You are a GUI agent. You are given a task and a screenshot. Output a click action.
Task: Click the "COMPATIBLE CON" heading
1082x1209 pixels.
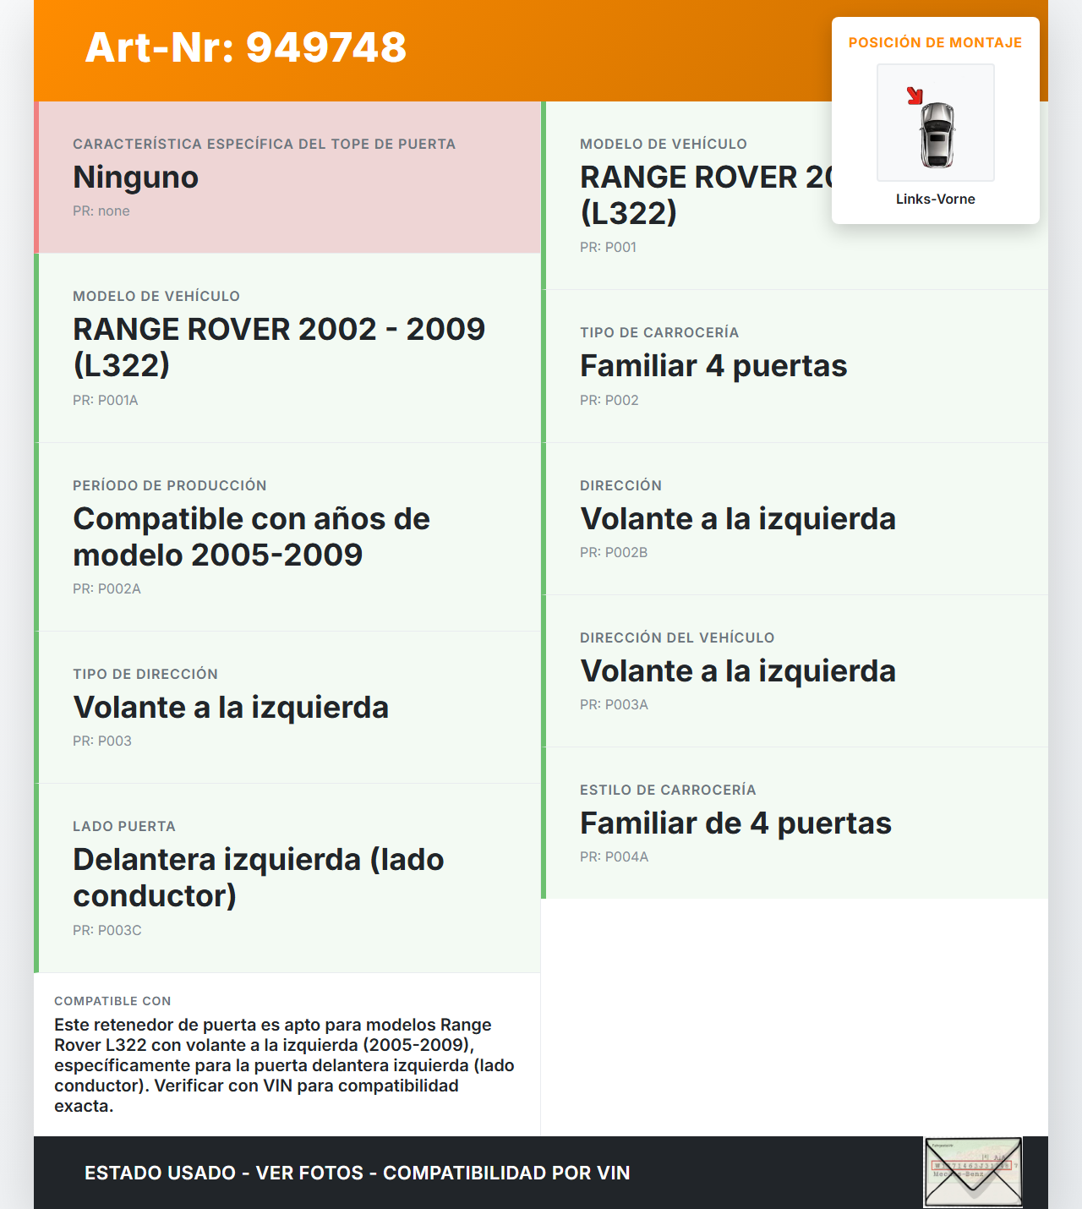[x=112, y=1001]
